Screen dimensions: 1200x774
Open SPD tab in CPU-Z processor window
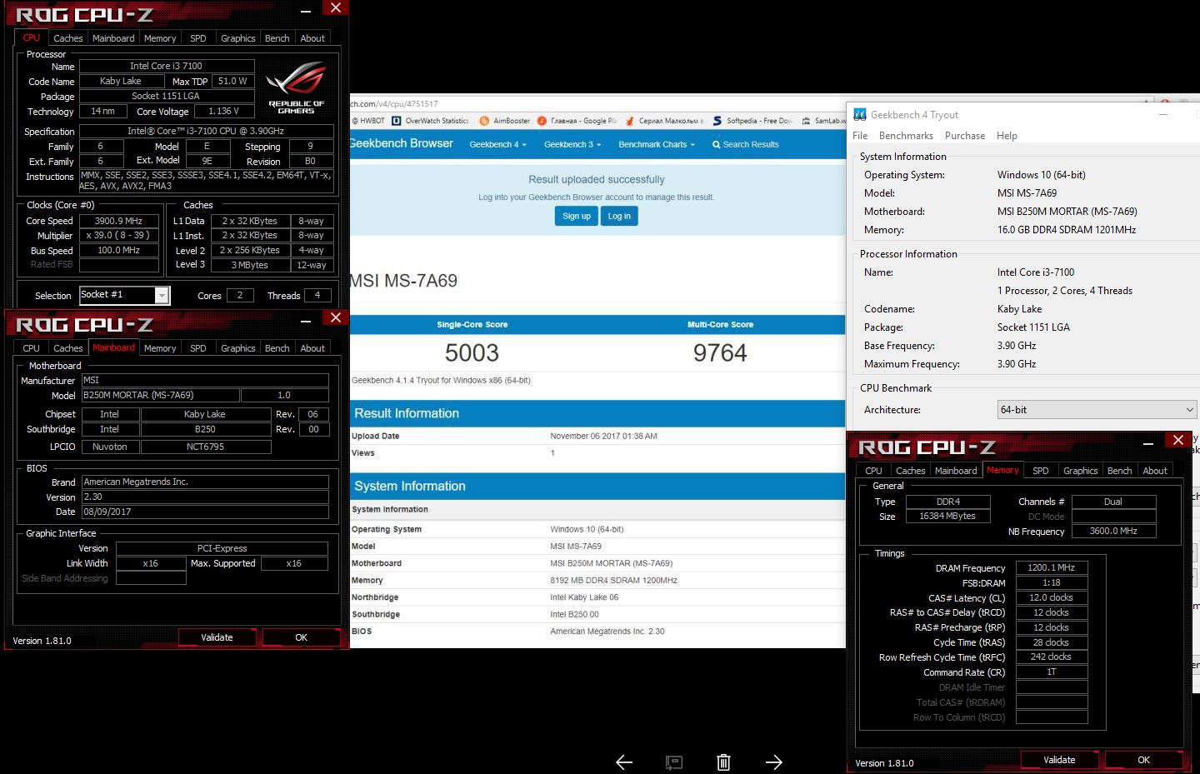pos(197,38)
